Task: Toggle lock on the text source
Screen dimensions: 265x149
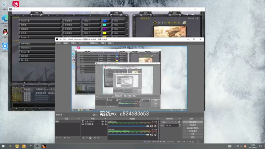Action: pyautogui.click(x=106, y=122)
